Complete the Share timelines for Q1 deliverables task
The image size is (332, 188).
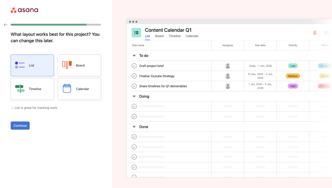(134, 86)
